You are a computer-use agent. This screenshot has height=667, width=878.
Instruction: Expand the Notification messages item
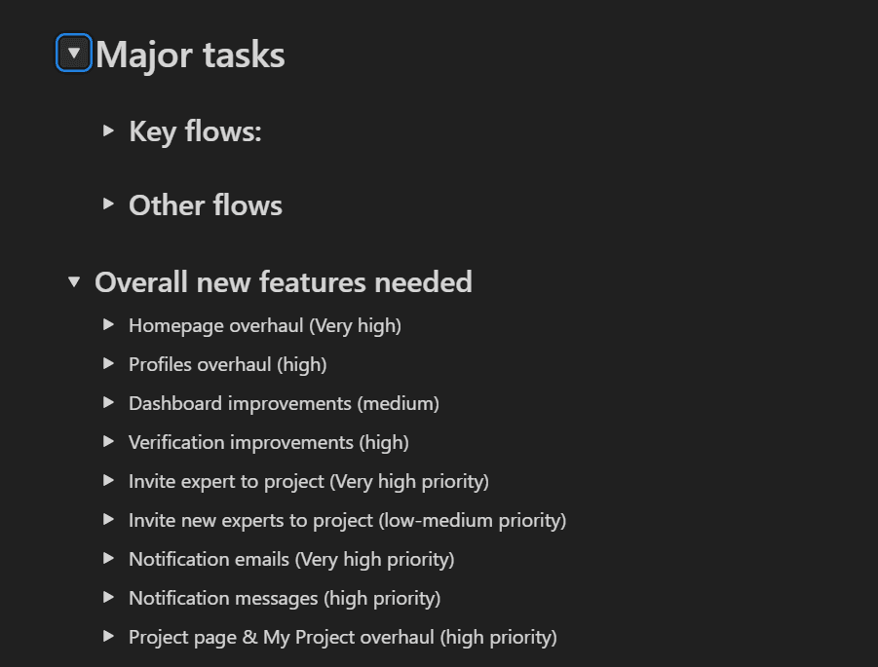click(108, 597)
